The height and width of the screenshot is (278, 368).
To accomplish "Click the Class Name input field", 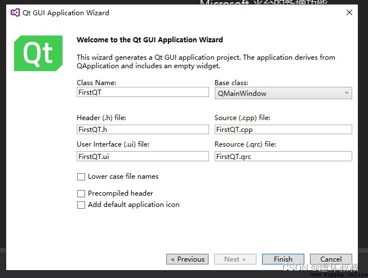I will coord(143,92).
